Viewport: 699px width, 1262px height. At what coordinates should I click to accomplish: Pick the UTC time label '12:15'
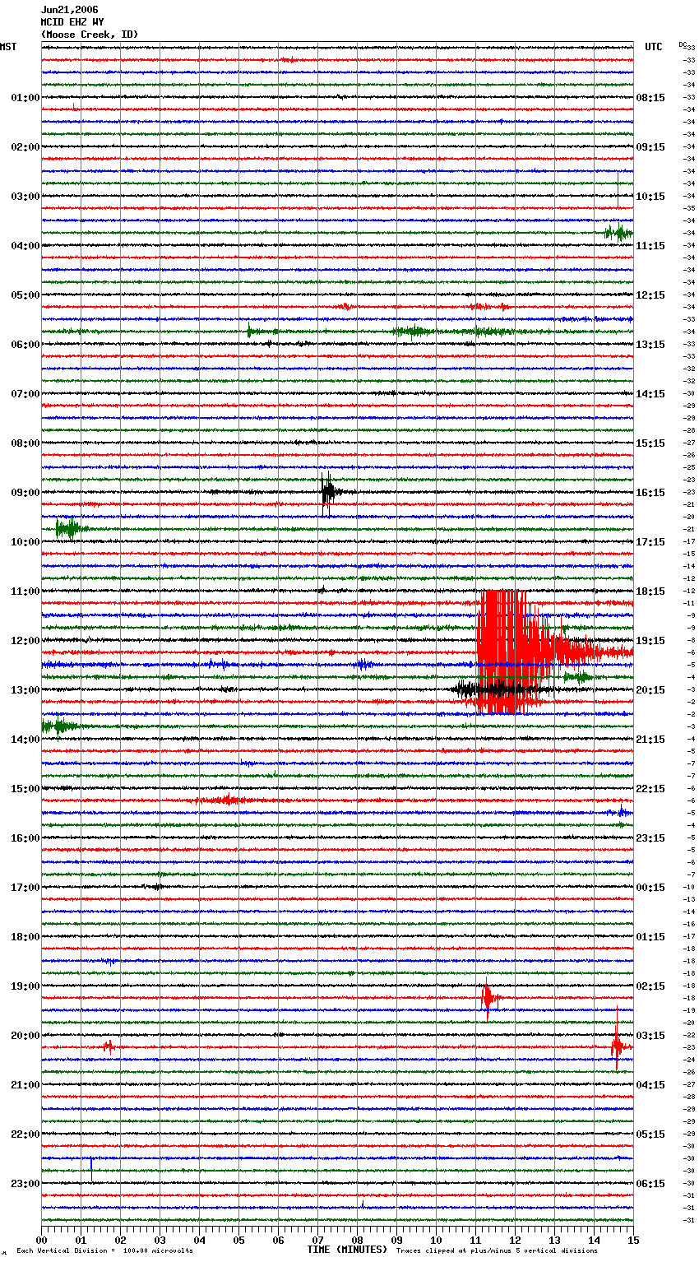point(650,295)
